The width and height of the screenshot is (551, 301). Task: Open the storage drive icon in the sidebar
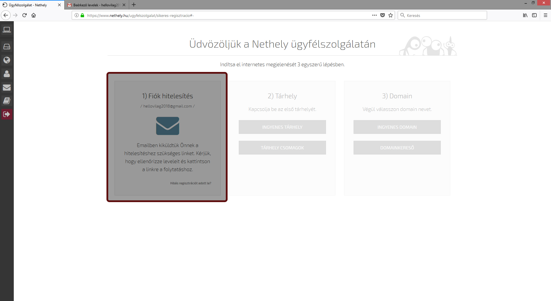pyautogui.click(x=7, y=46)
